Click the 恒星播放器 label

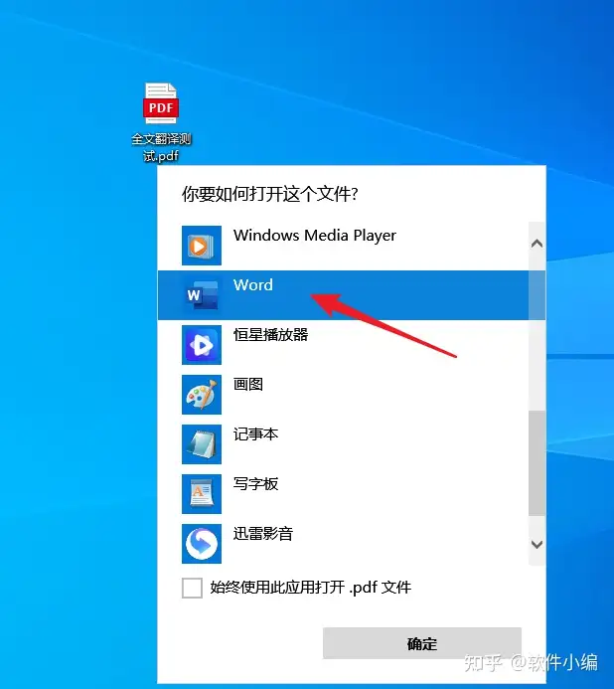point(270,335)
